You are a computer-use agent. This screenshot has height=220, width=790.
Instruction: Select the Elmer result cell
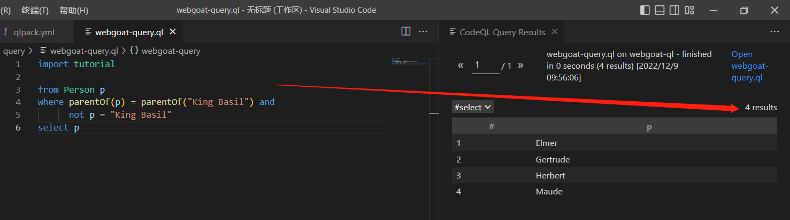coord(547,143)
